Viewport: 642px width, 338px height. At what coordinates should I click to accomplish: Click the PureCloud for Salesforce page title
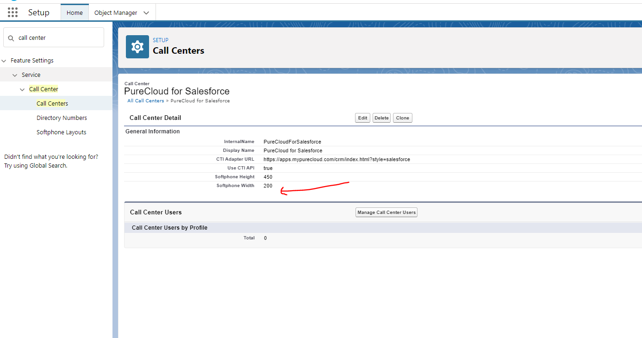(177, 91)
